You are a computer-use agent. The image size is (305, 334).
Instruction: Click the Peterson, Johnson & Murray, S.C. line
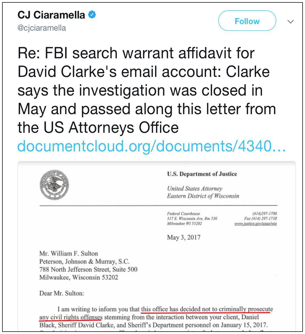[84, 261]
